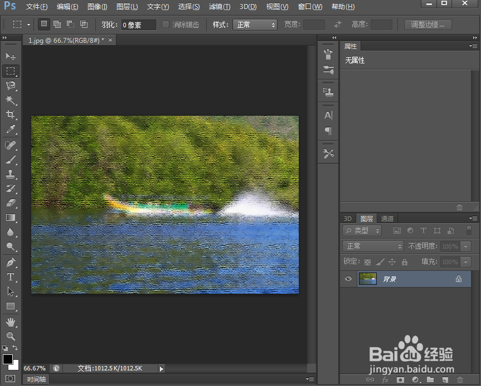
Task: Hide the 背景 layer with eye icon
Action: click(348, 279)
